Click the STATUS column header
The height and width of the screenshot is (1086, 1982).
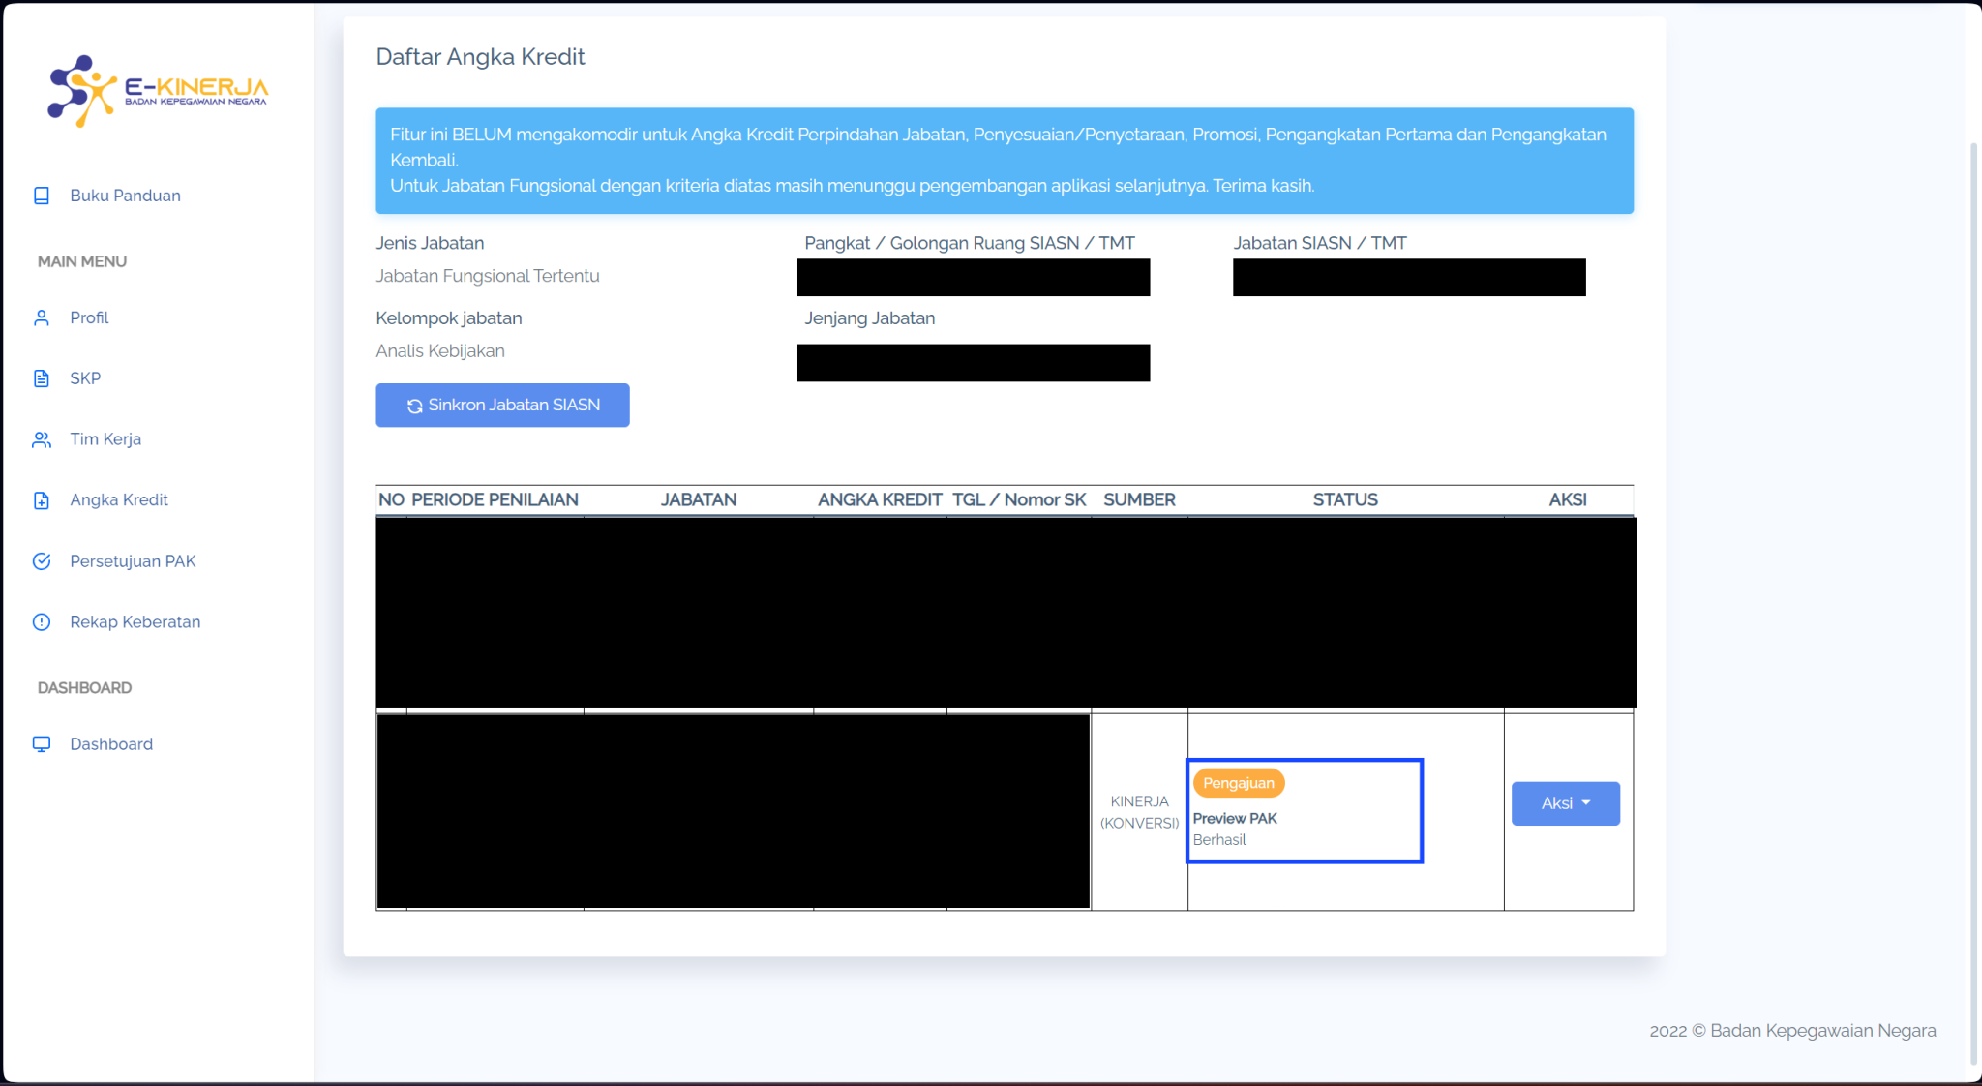tap(1344, 499)
